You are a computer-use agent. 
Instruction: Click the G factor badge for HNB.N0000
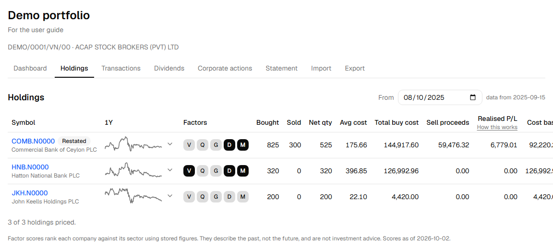pos(216,171)
